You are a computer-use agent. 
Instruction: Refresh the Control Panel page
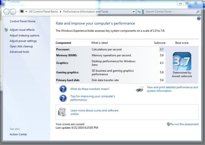pos(139,12)
